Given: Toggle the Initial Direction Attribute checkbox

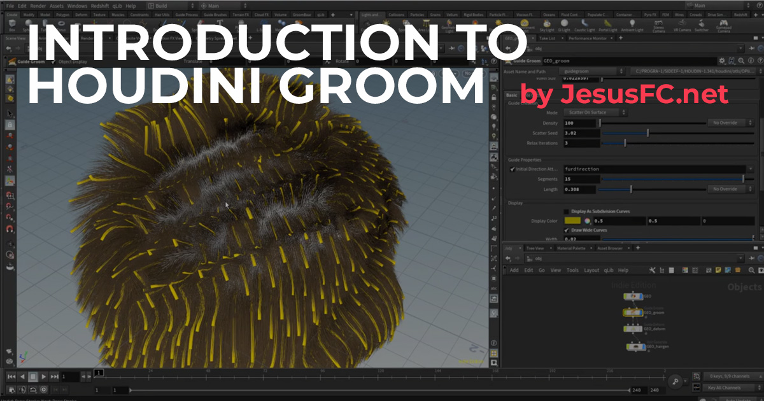Looking at the screenshot, I should (x=512, y=169).
